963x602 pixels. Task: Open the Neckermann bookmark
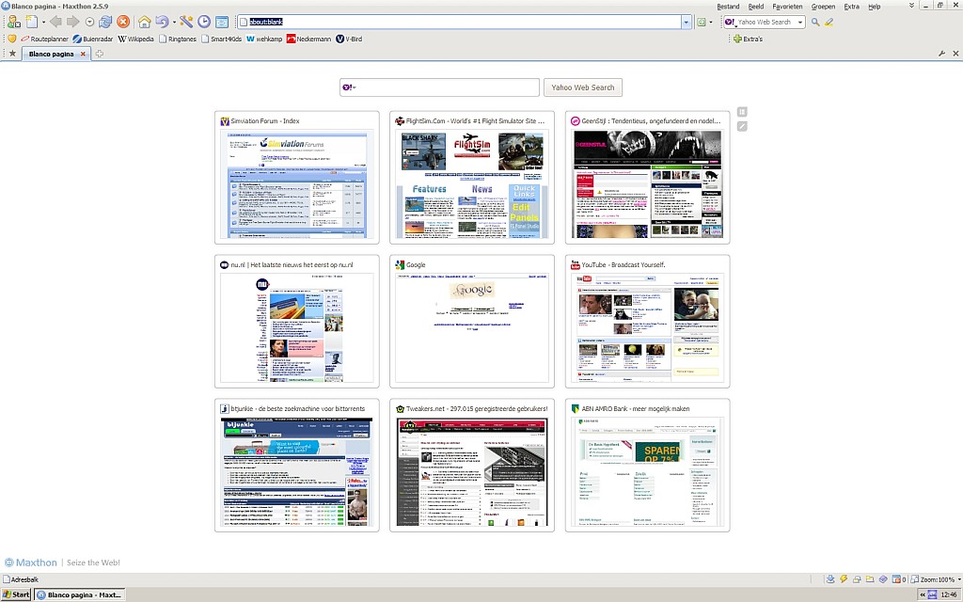(x=308, y=39)
